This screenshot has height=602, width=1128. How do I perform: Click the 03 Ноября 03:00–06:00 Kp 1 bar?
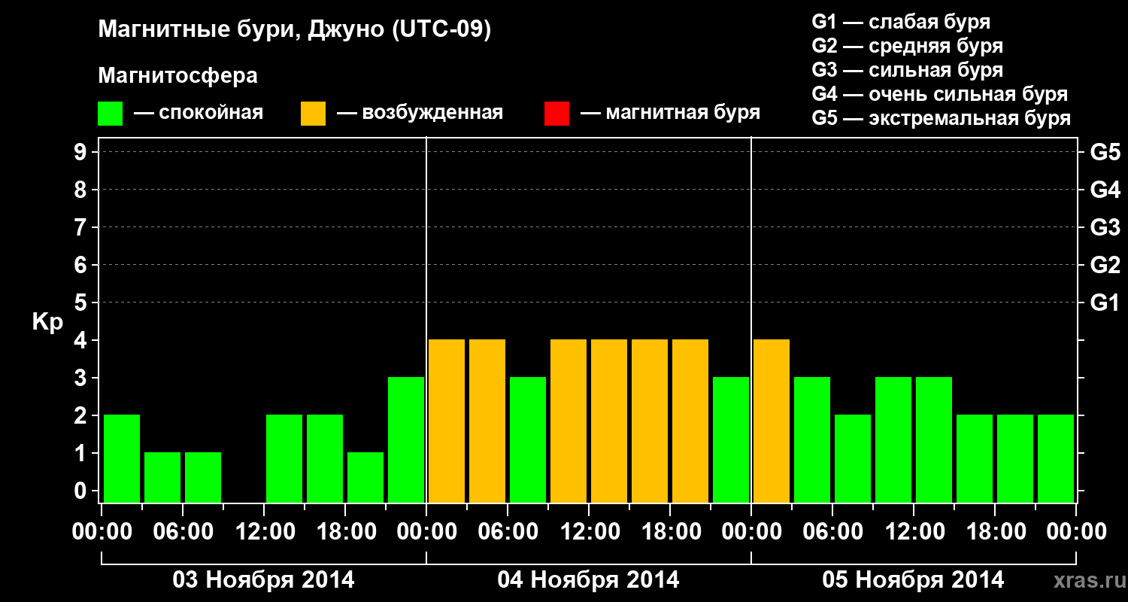[162, 477]
